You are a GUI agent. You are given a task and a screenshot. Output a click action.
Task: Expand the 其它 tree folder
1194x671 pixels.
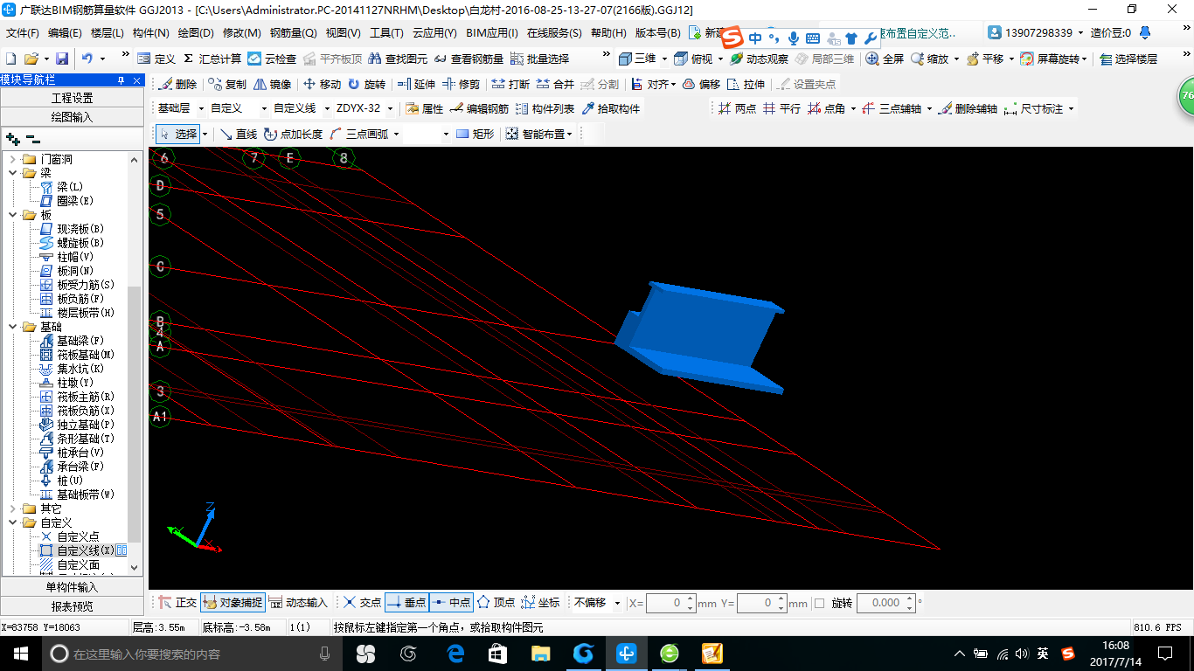point(13,508)
